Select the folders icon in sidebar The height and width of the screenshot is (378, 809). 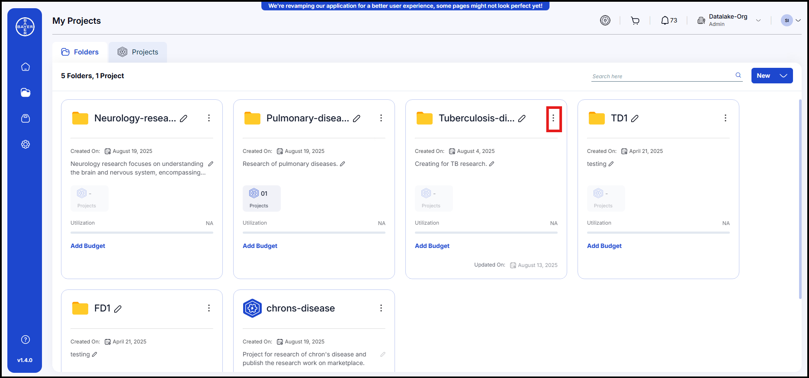(x=26, y=92)
